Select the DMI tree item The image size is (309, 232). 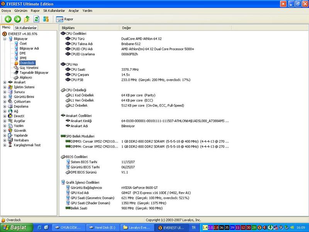tap(22, 53)
